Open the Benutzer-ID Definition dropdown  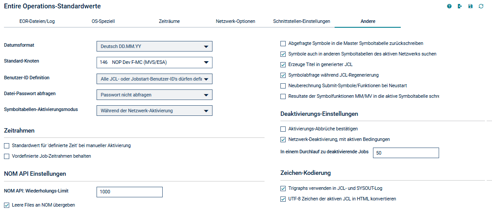pyautogui.click(x=154, y=79)
